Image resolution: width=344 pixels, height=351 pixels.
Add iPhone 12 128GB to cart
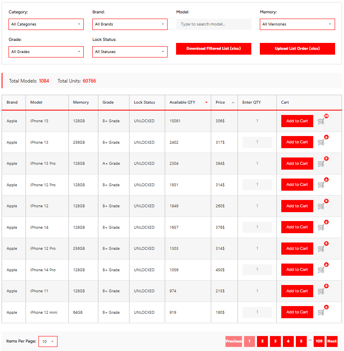tap(297, 206)
